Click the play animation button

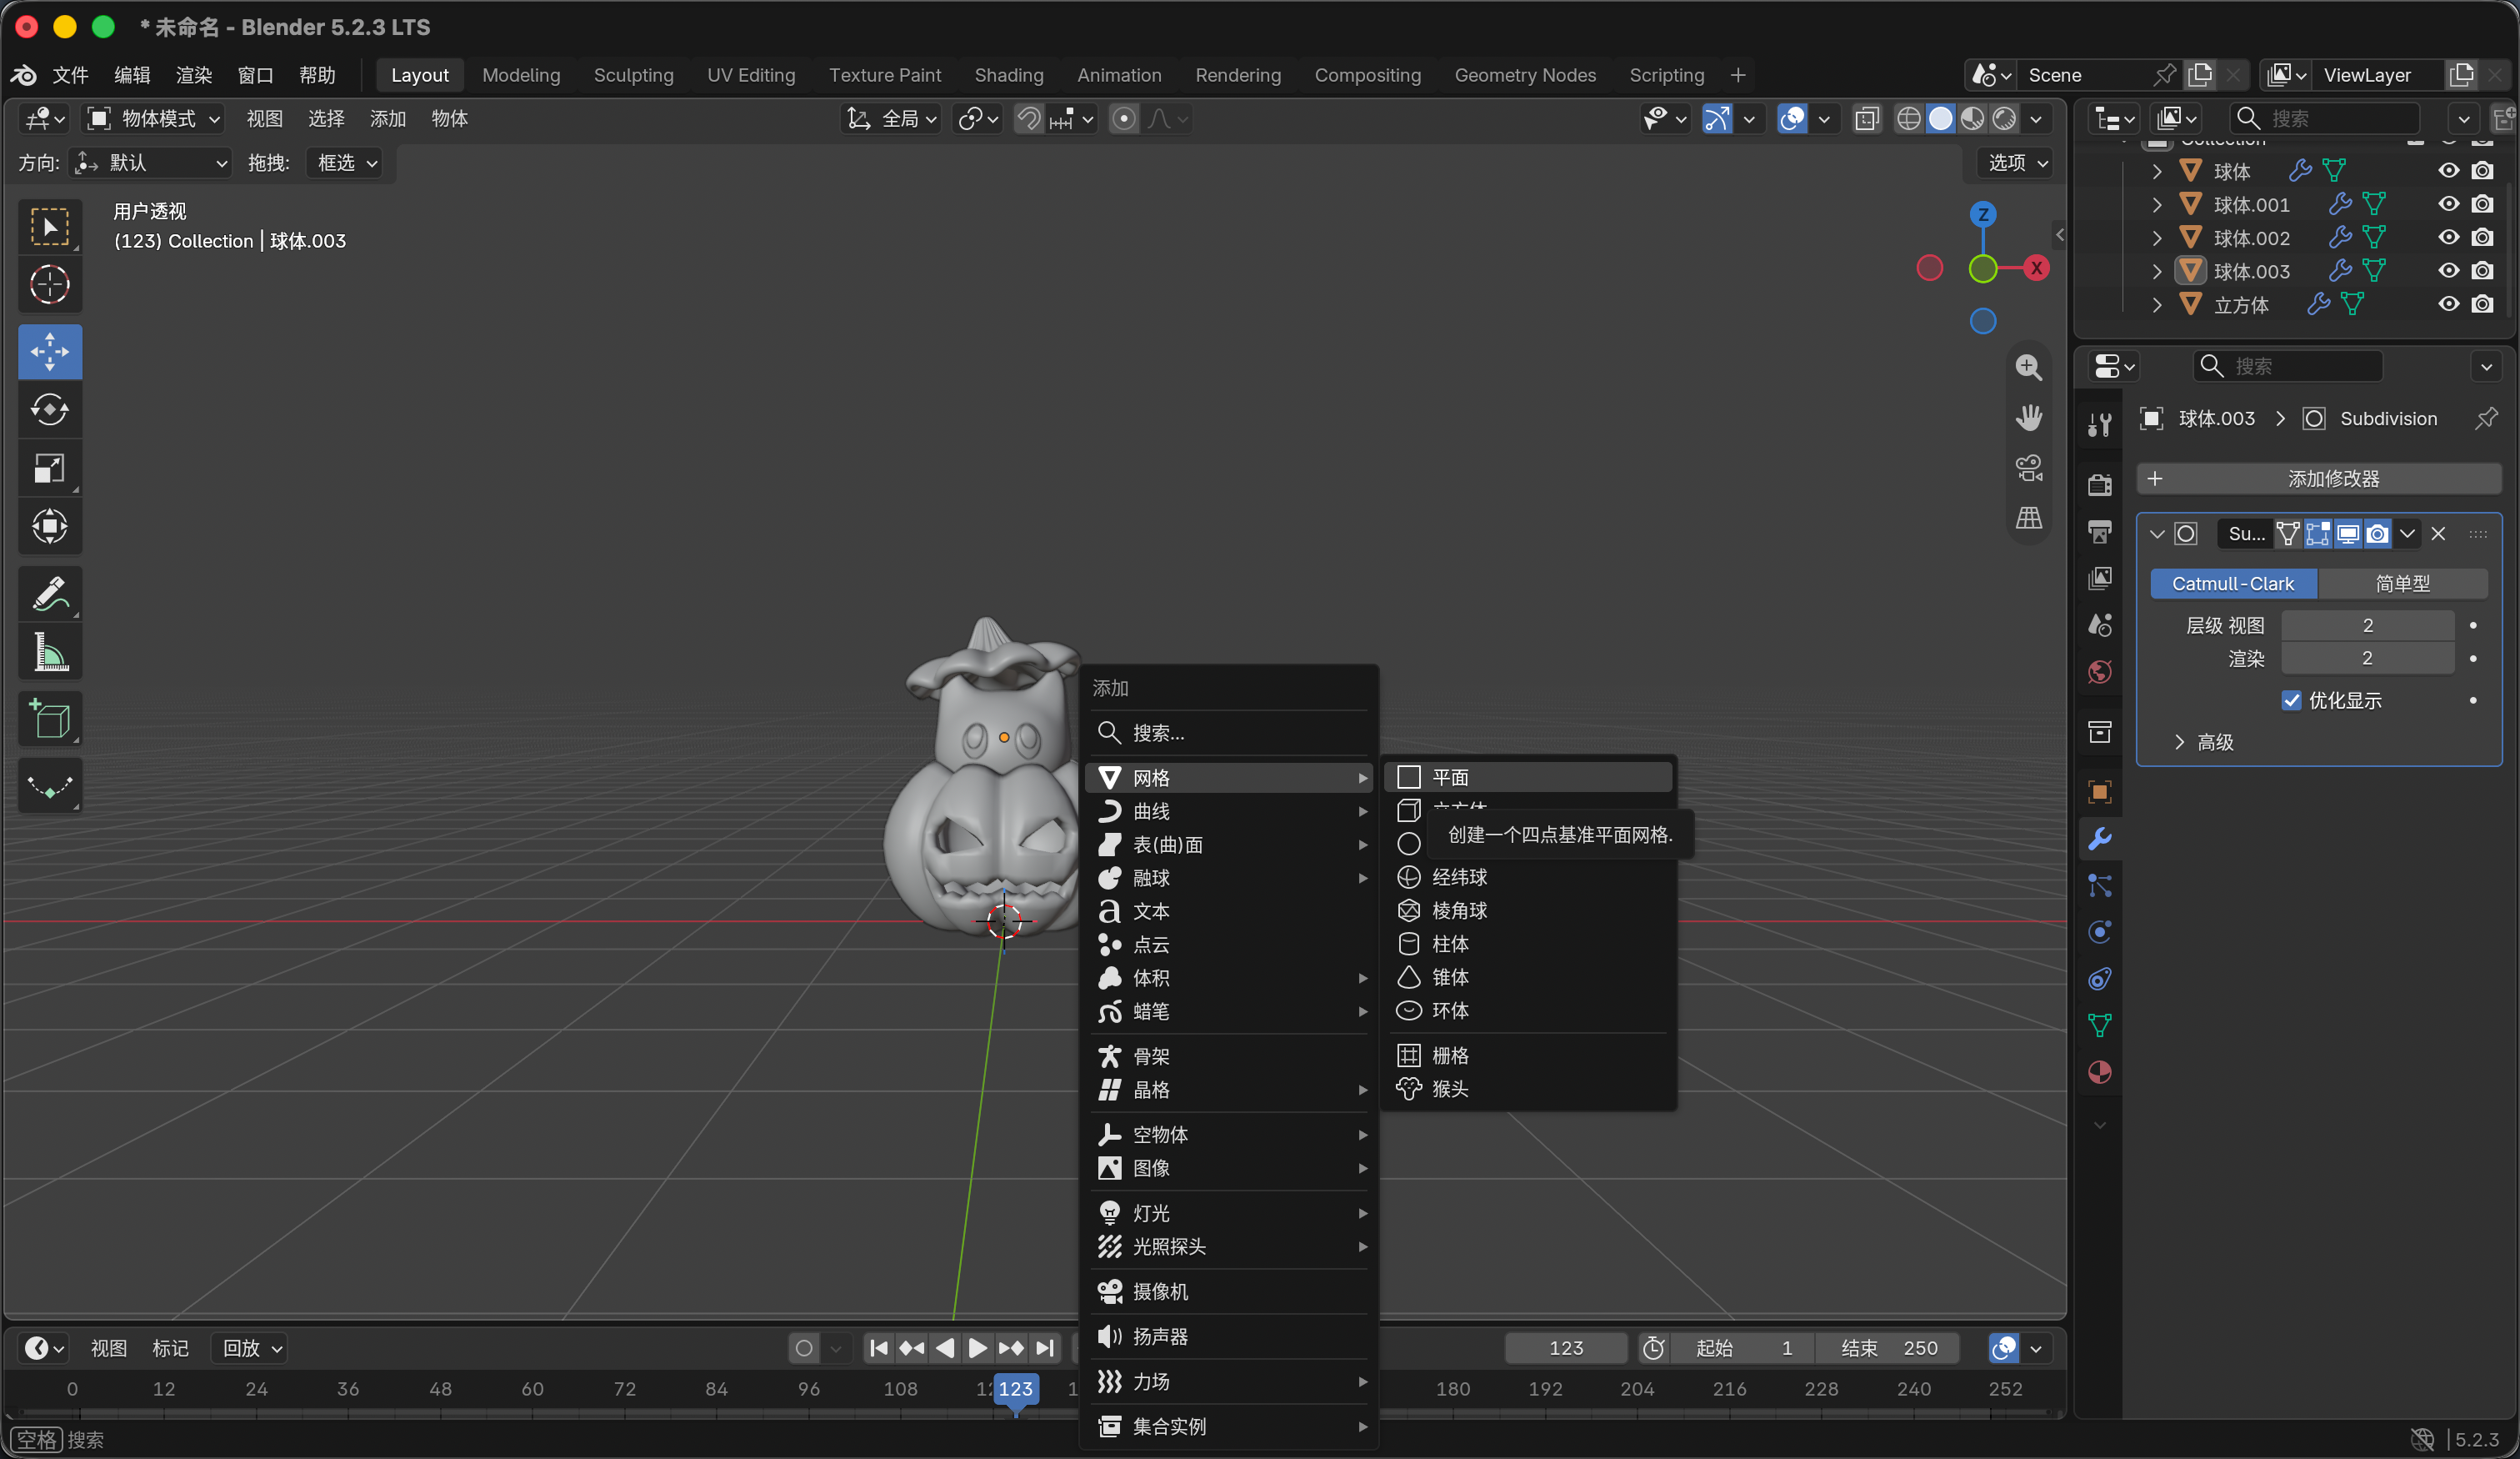click(977, 1348)
